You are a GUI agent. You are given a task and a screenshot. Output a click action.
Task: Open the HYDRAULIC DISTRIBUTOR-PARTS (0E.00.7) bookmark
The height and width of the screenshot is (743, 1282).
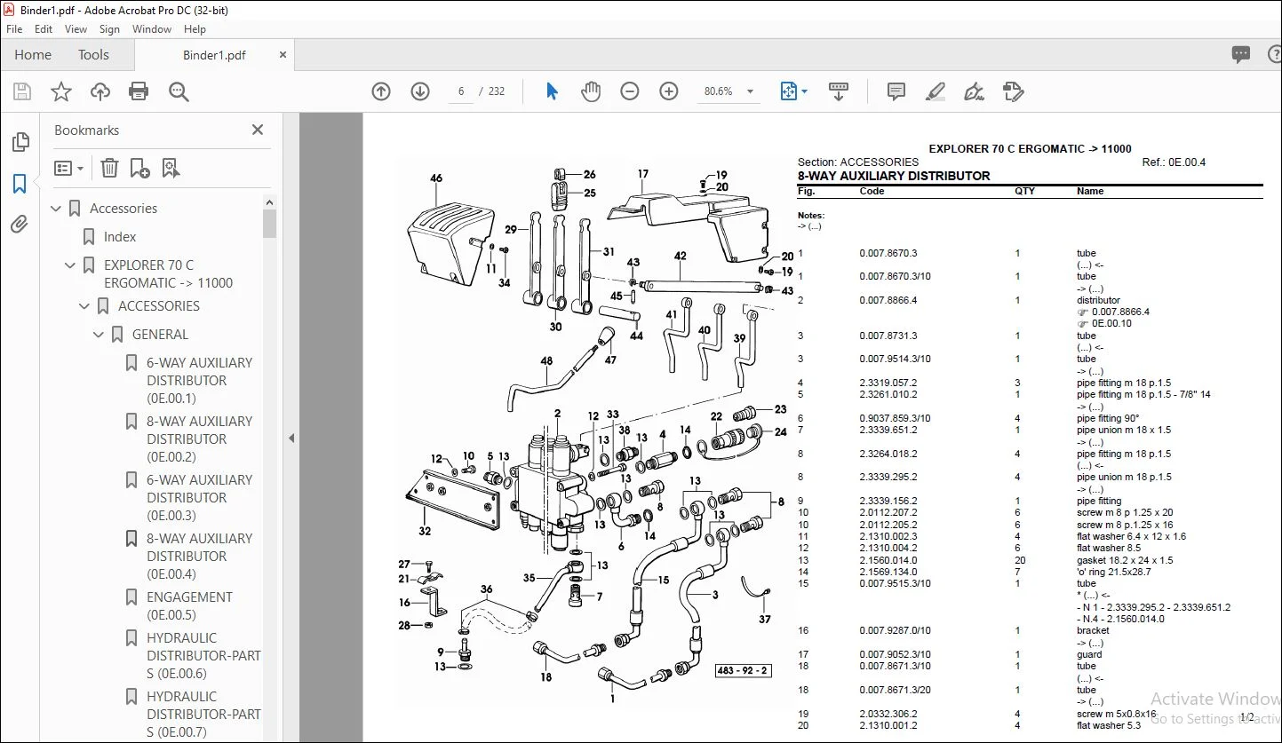[x=203, y=715]
